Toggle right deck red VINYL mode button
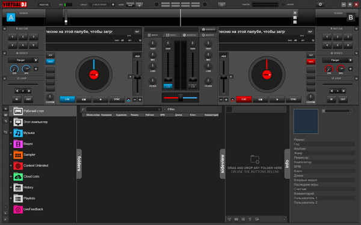The image size is (361, 225). [311, 62]
